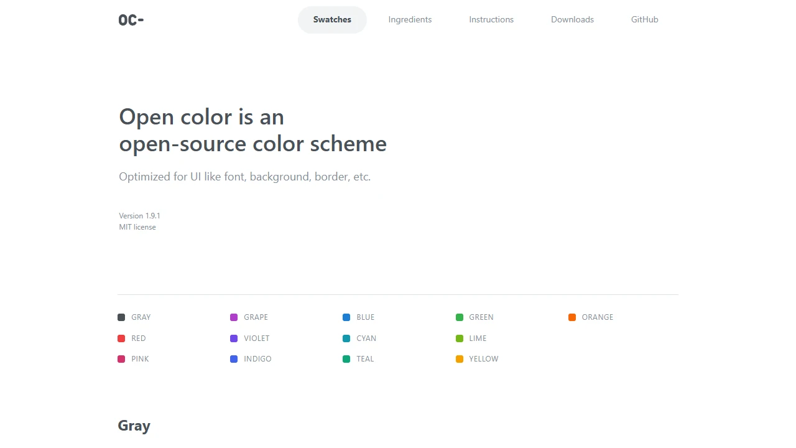Image resolution: width=796 pixels, height=448 pixels.
Task: Select the RED color dot
Action: pyautogui.click(x=121, y=338)
